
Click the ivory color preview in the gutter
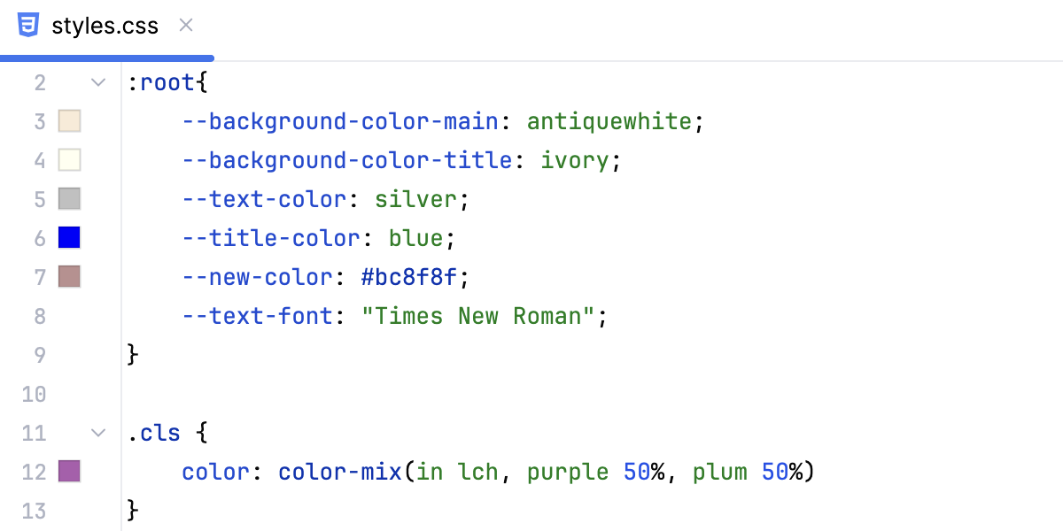(x=69, y=159)
